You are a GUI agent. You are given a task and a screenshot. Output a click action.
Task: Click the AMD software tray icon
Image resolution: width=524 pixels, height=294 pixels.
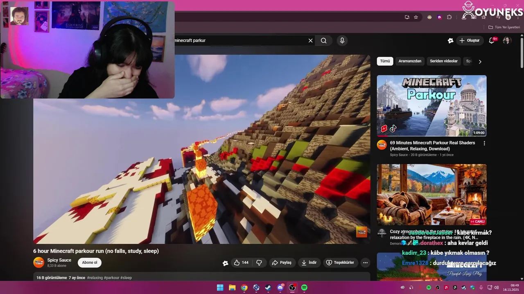click(x=446, y=287)
